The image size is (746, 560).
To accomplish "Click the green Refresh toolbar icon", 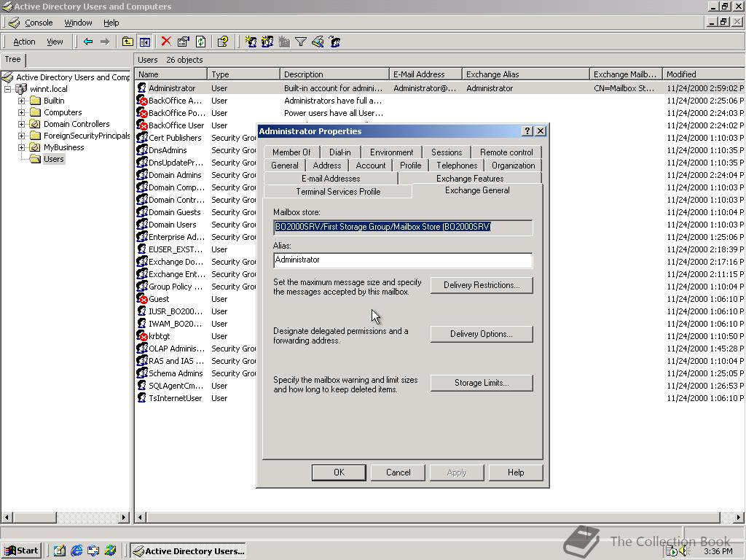I will (x=201, y=42).
